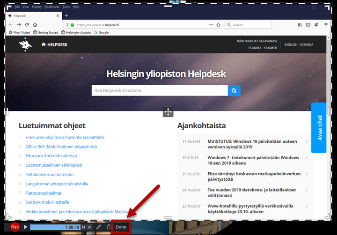Click the Most Visited bookmark
337x235 pixels.
point(19,32)
